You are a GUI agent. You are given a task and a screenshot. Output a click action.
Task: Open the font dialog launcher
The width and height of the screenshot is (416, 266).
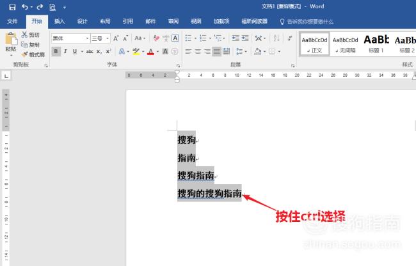click(179, 65)
